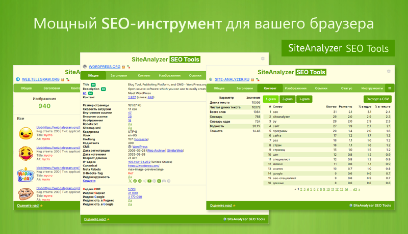
Task: Open the LinkedIn social icon
Action: tap(140, 181)
